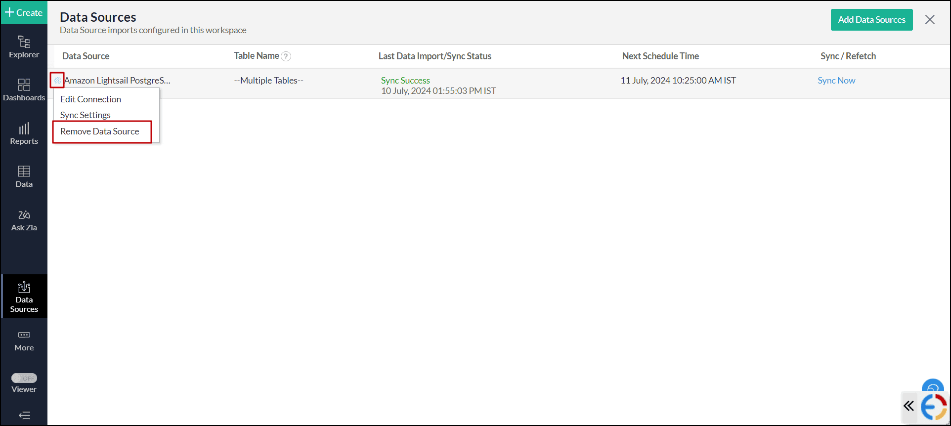Select Sync Settings menu option
The width and height of the screenshot is (951, 426).
point(86,115)
